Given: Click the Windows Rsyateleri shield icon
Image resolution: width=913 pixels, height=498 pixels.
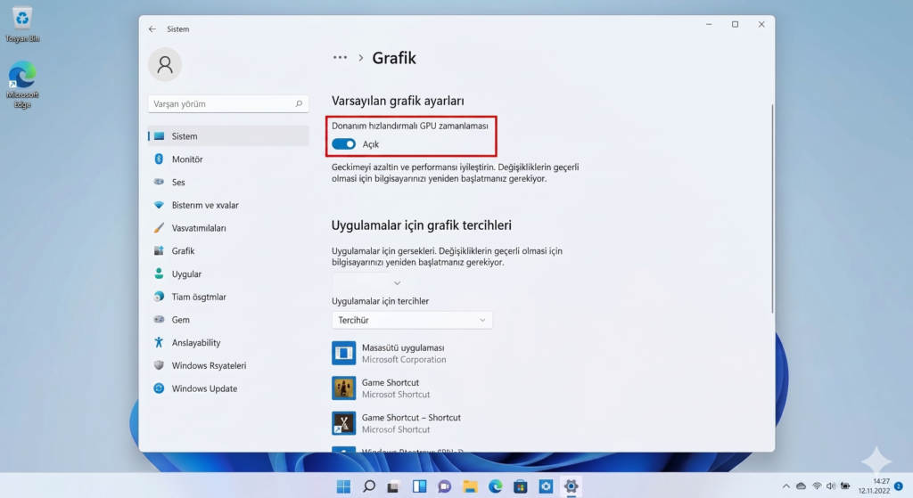Looking at the screenshot, I should point(159,364).
